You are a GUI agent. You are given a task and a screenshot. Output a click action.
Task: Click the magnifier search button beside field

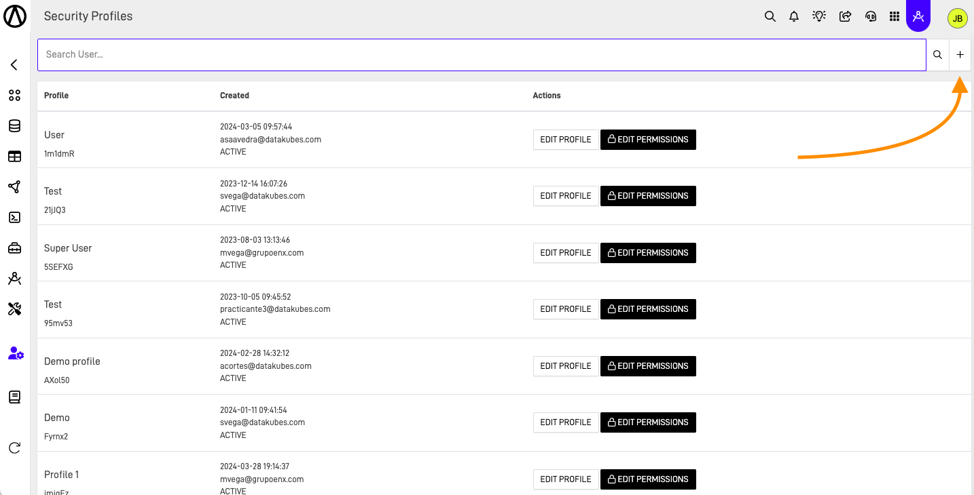(937, 54)
